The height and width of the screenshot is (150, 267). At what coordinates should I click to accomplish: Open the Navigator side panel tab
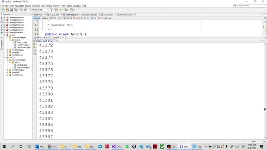2,45
